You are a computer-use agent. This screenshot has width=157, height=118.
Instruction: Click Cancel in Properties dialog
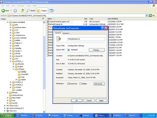pos(89,101)
